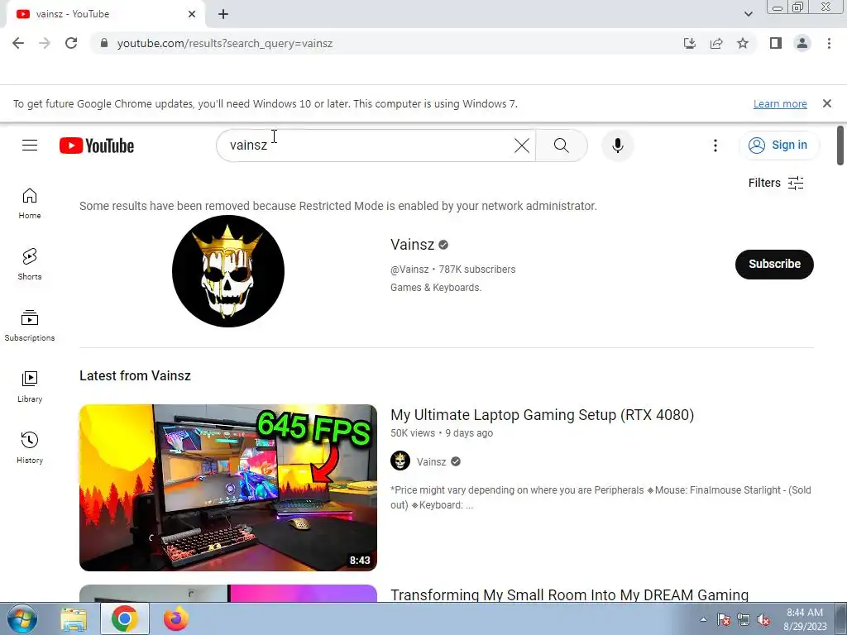Open History in the sidebar

(30, 448)
